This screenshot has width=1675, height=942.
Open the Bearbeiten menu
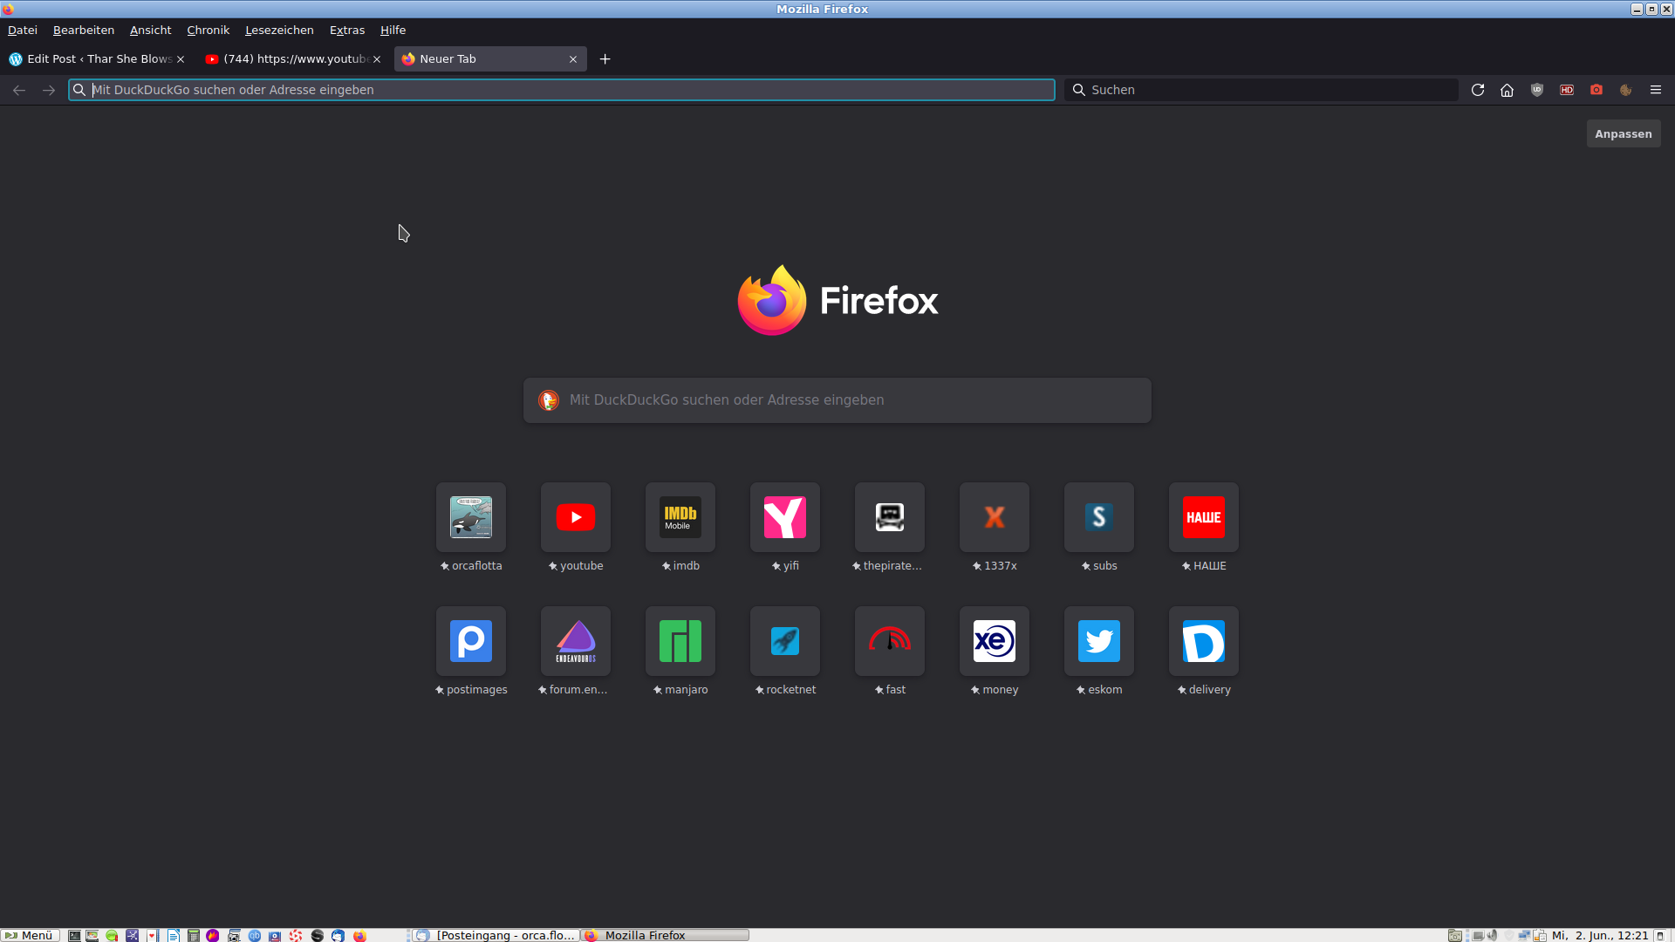click(84, 30)
